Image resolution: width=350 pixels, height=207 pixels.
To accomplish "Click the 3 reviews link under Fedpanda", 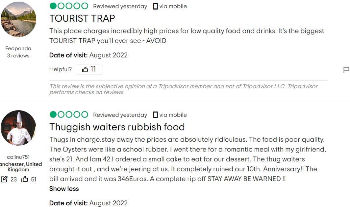I will (18, 56).
